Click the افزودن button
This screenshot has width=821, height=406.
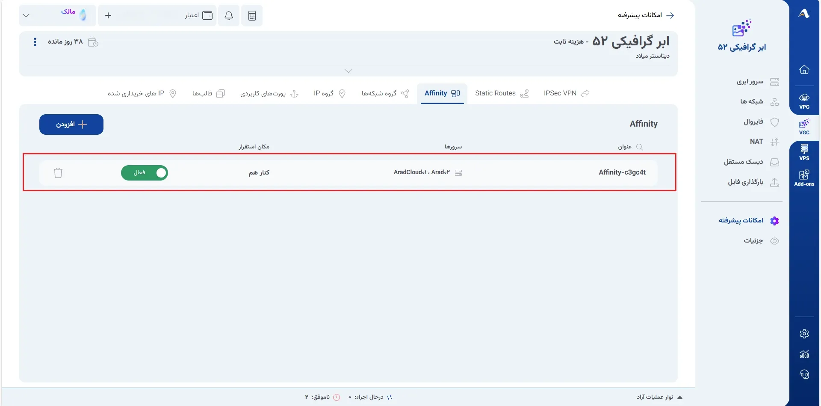click(71, 124)
